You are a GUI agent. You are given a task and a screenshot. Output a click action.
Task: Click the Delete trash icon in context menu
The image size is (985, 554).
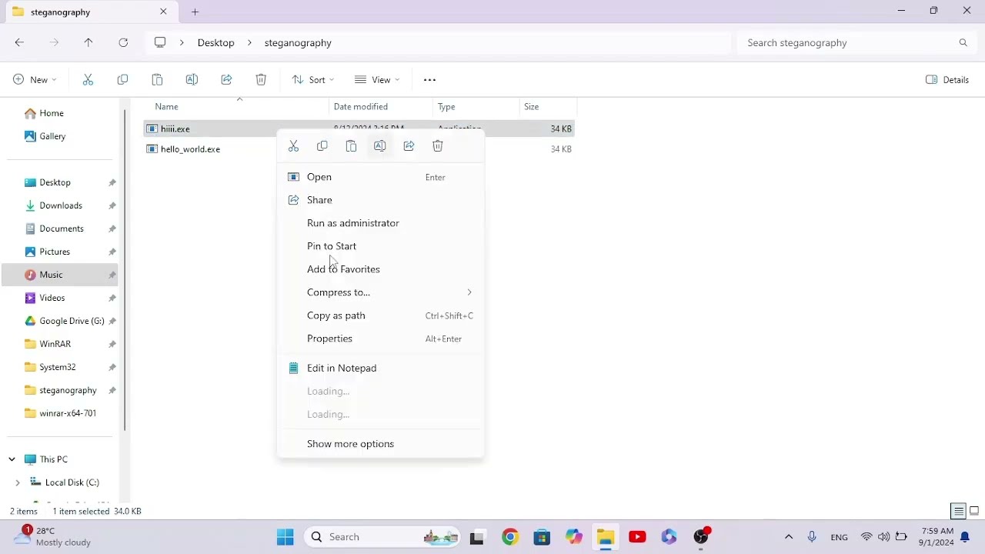point(438,146)
